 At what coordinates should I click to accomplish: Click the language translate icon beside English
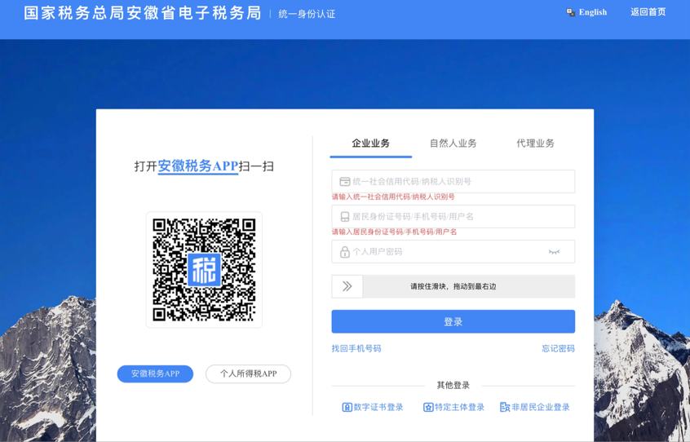(x=571, y=13)
